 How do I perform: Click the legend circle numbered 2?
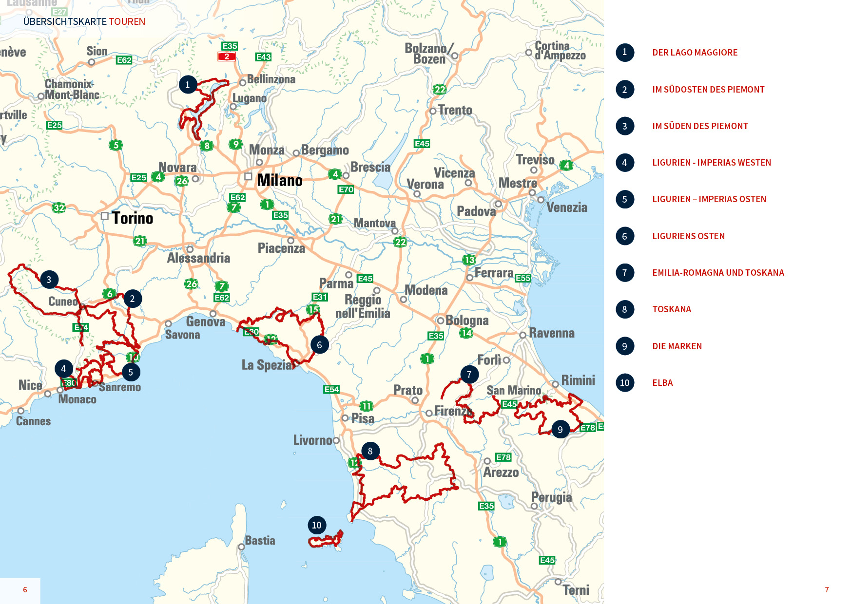(x=624, y=90)
